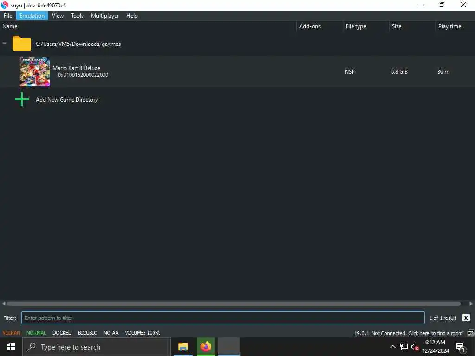Screen dimensions: 475x356
Task: Open the Help menu
Action: pos(132,16)
